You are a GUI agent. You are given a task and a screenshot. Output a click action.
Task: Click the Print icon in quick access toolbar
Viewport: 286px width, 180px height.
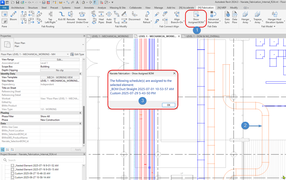[44, 2]
